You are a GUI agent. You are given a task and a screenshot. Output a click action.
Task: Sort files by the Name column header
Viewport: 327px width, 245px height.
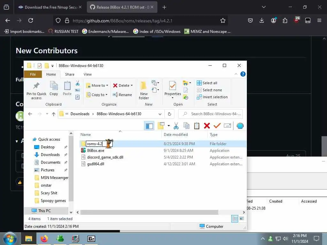[86, 135]
